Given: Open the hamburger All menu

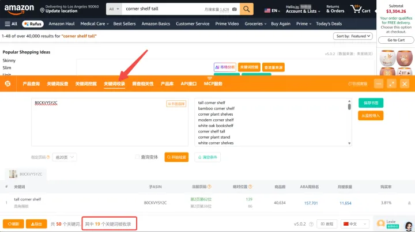Looking at the screenshot, I should [x=11, y=24].
